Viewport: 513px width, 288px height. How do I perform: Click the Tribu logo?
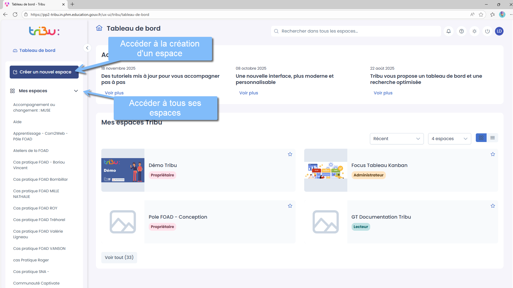[44, 31]
